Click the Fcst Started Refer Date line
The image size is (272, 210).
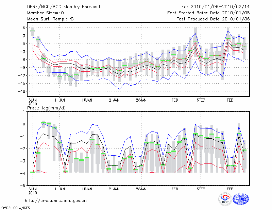[x=208, y=13]
